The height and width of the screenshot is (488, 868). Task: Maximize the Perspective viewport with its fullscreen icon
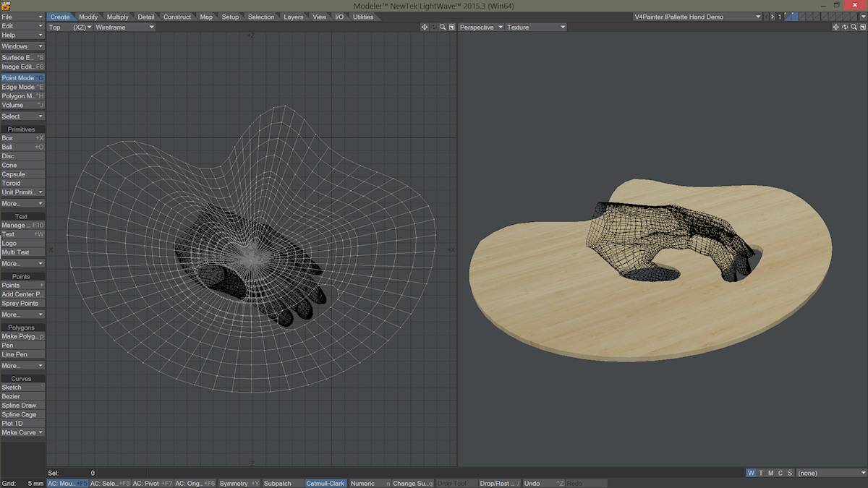click(x=862, y=27)
